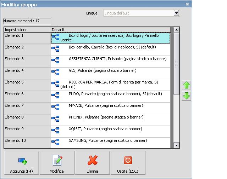This screenshot has width=227, height=179.
Task: Move element down with green arrow
Action: coord(186,96)
